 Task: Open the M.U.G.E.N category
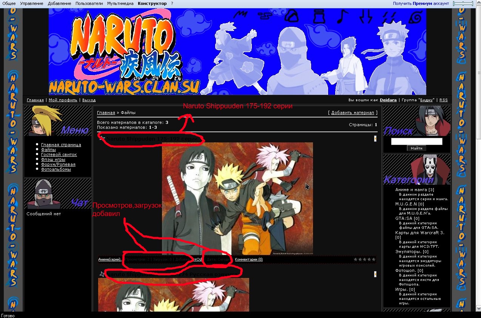point(409,204)
